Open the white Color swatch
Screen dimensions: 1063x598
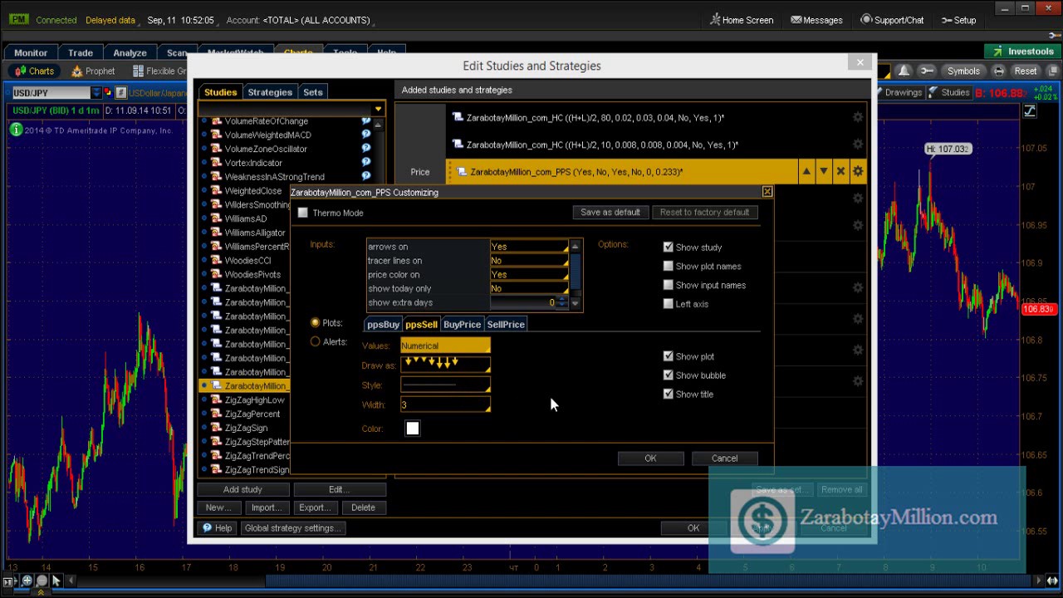413,429
